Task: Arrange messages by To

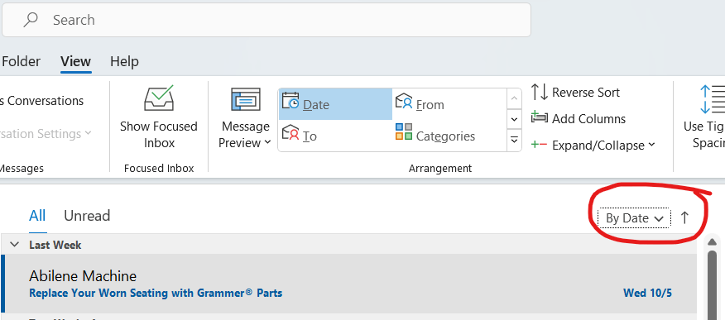Action: [336, 136]
